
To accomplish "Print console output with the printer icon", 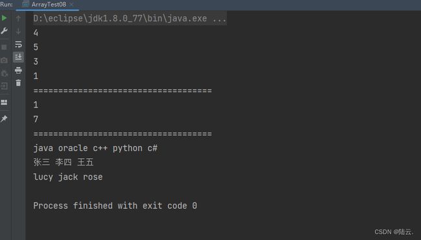I will point(18,71).
